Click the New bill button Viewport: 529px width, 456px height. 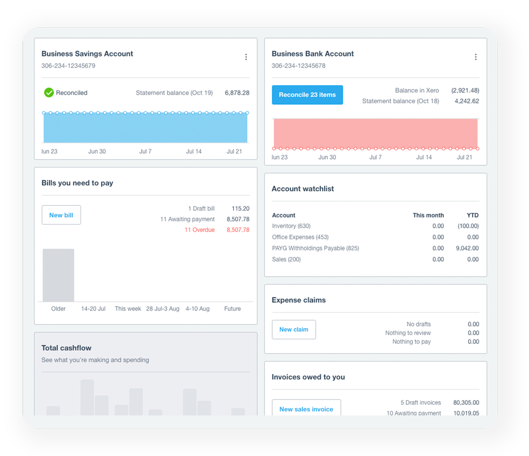pos(61,215)
